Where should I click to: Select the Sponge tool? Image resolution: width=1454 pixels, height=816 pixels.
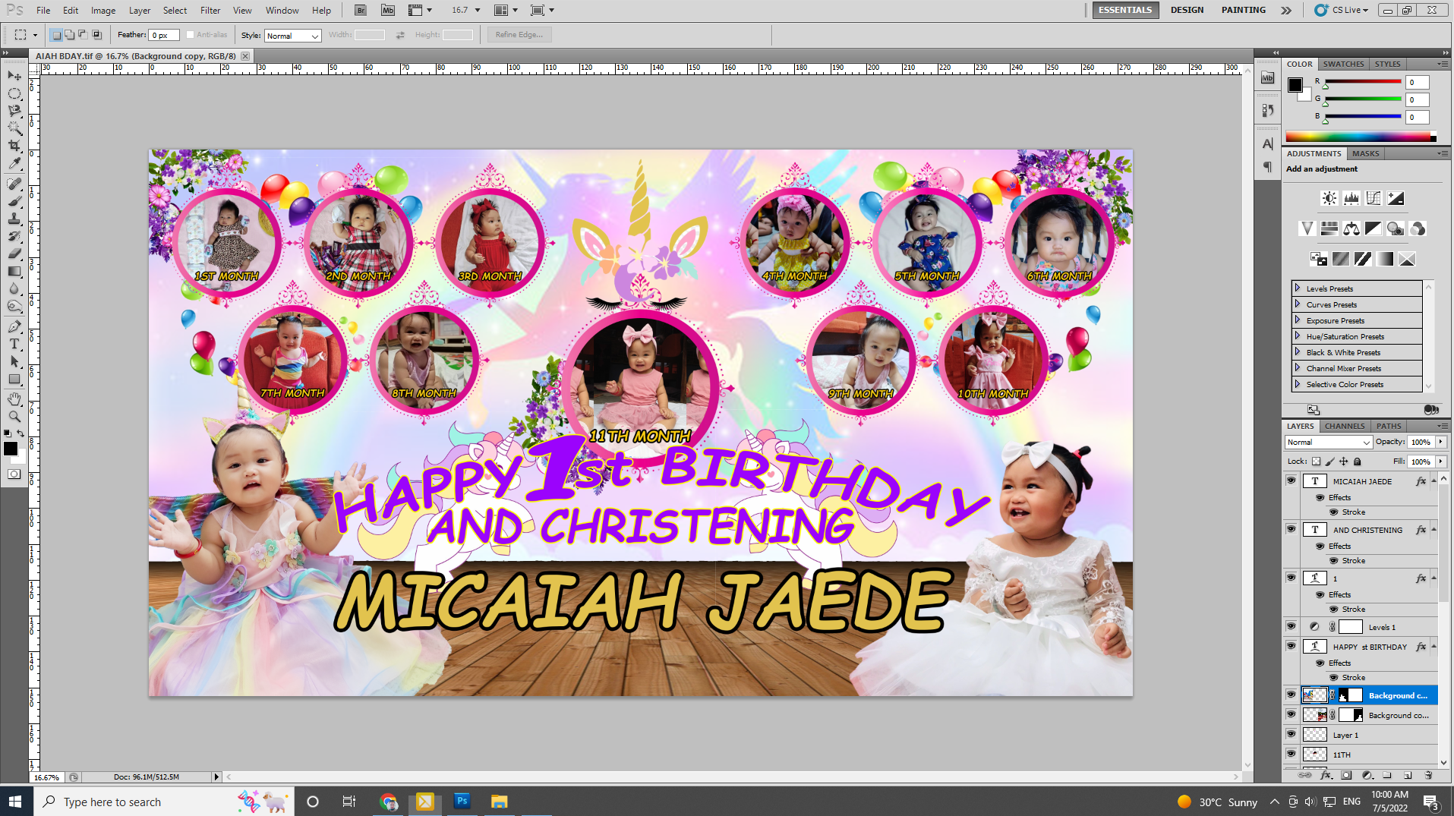pos(14,306)
